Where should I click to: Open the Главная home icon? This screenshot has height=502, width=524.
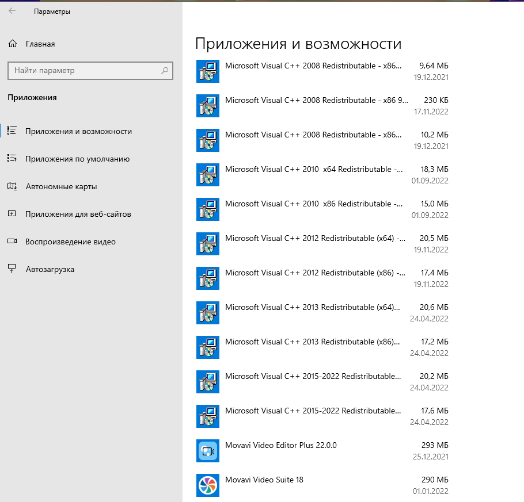[x=13, y=44]
